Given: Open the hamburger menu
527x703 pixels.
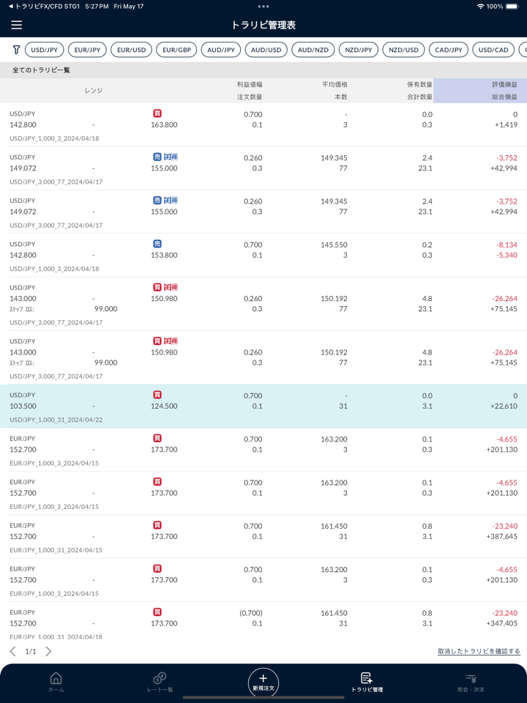Looking at the screenshot, I should click(x=17, y=25).
